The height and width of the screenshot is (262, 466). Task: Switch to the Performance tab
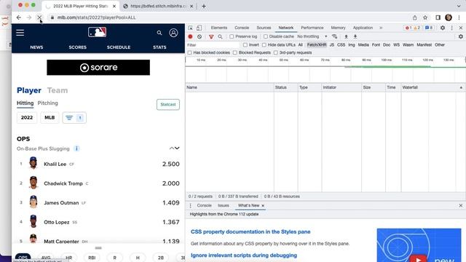312,28
